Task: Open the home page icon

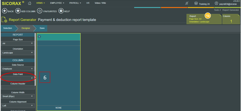Action: pos(30,3)
